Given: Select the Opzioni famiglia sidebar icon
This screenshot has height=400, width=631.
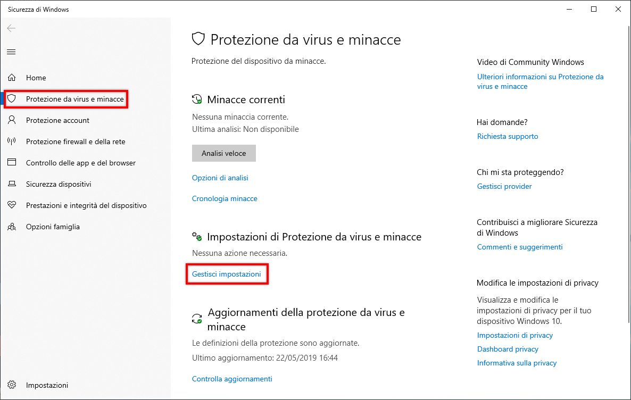Looking at the screenshot, I should point(12,227).
